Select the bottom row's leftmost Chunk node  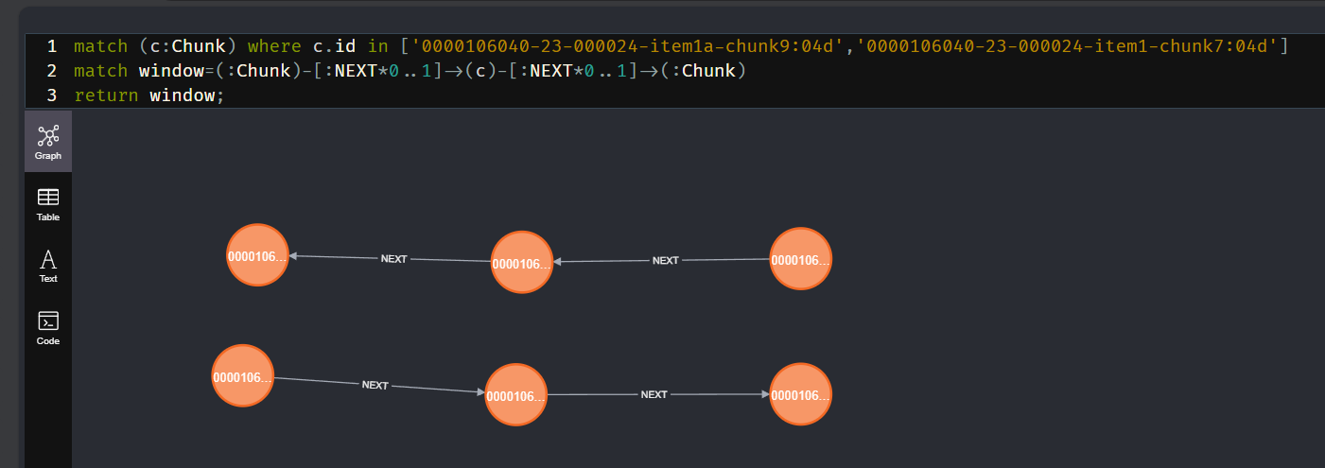click(x=243, y=376)
